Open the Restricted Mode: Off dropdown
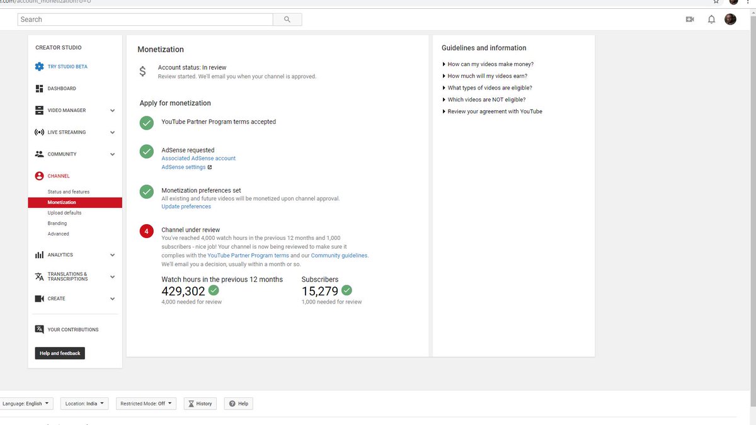Viewport: 756px width, 425px height. click(146, 404)
